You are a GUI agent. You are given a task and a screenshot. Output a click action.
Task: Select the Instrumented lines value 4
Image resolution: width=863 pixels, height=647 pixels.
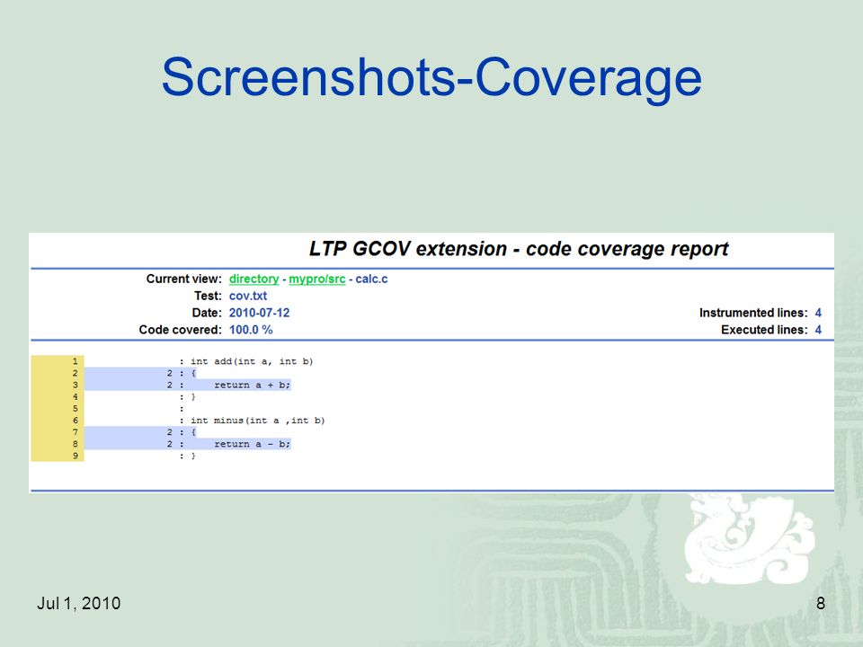818,313
